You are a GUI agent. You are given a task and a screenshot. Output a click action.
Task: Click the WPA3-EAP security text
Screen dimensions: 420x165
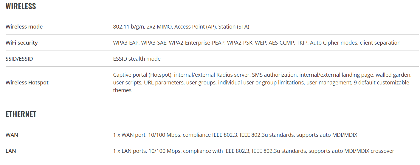click(126, 43)
